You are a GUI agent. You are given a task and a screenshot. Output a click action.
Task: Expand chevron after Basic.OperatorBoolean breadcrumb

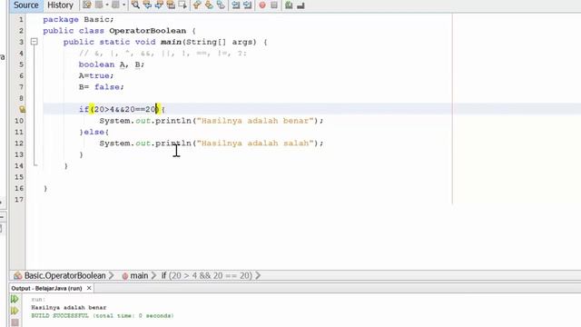click(111, 275)
